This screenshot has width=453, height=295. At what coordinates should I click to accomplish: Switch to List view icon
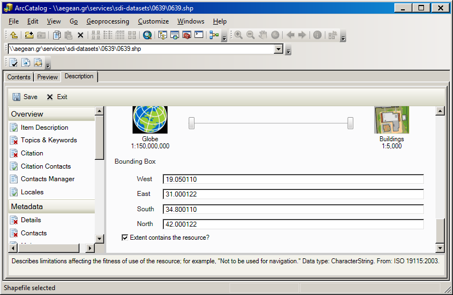[108, 35]
